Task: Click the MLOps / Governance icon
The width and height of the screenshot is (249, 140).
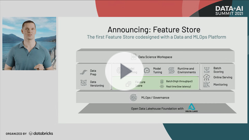Action: point(133,97)
